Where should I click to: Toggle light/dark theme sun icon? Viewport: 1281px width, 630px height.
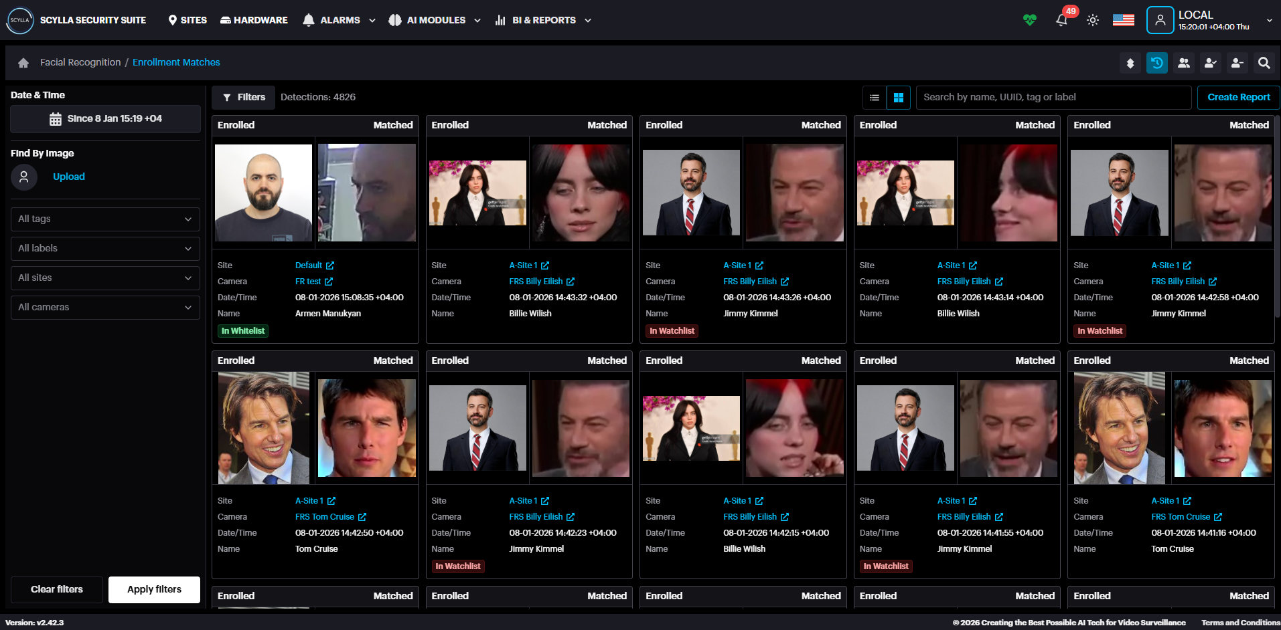[1093, 20]
